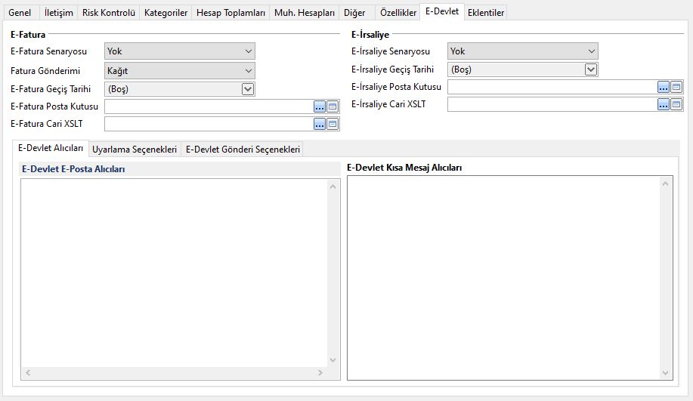Open the card icon next to E-Fatura Posta Kutusu
Viewport: 693px width, 401px height.
tap(333, 106)
